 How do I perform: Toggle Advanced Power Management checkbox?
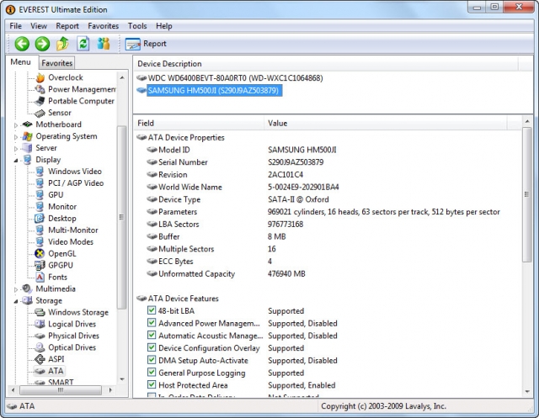point(152,323)
